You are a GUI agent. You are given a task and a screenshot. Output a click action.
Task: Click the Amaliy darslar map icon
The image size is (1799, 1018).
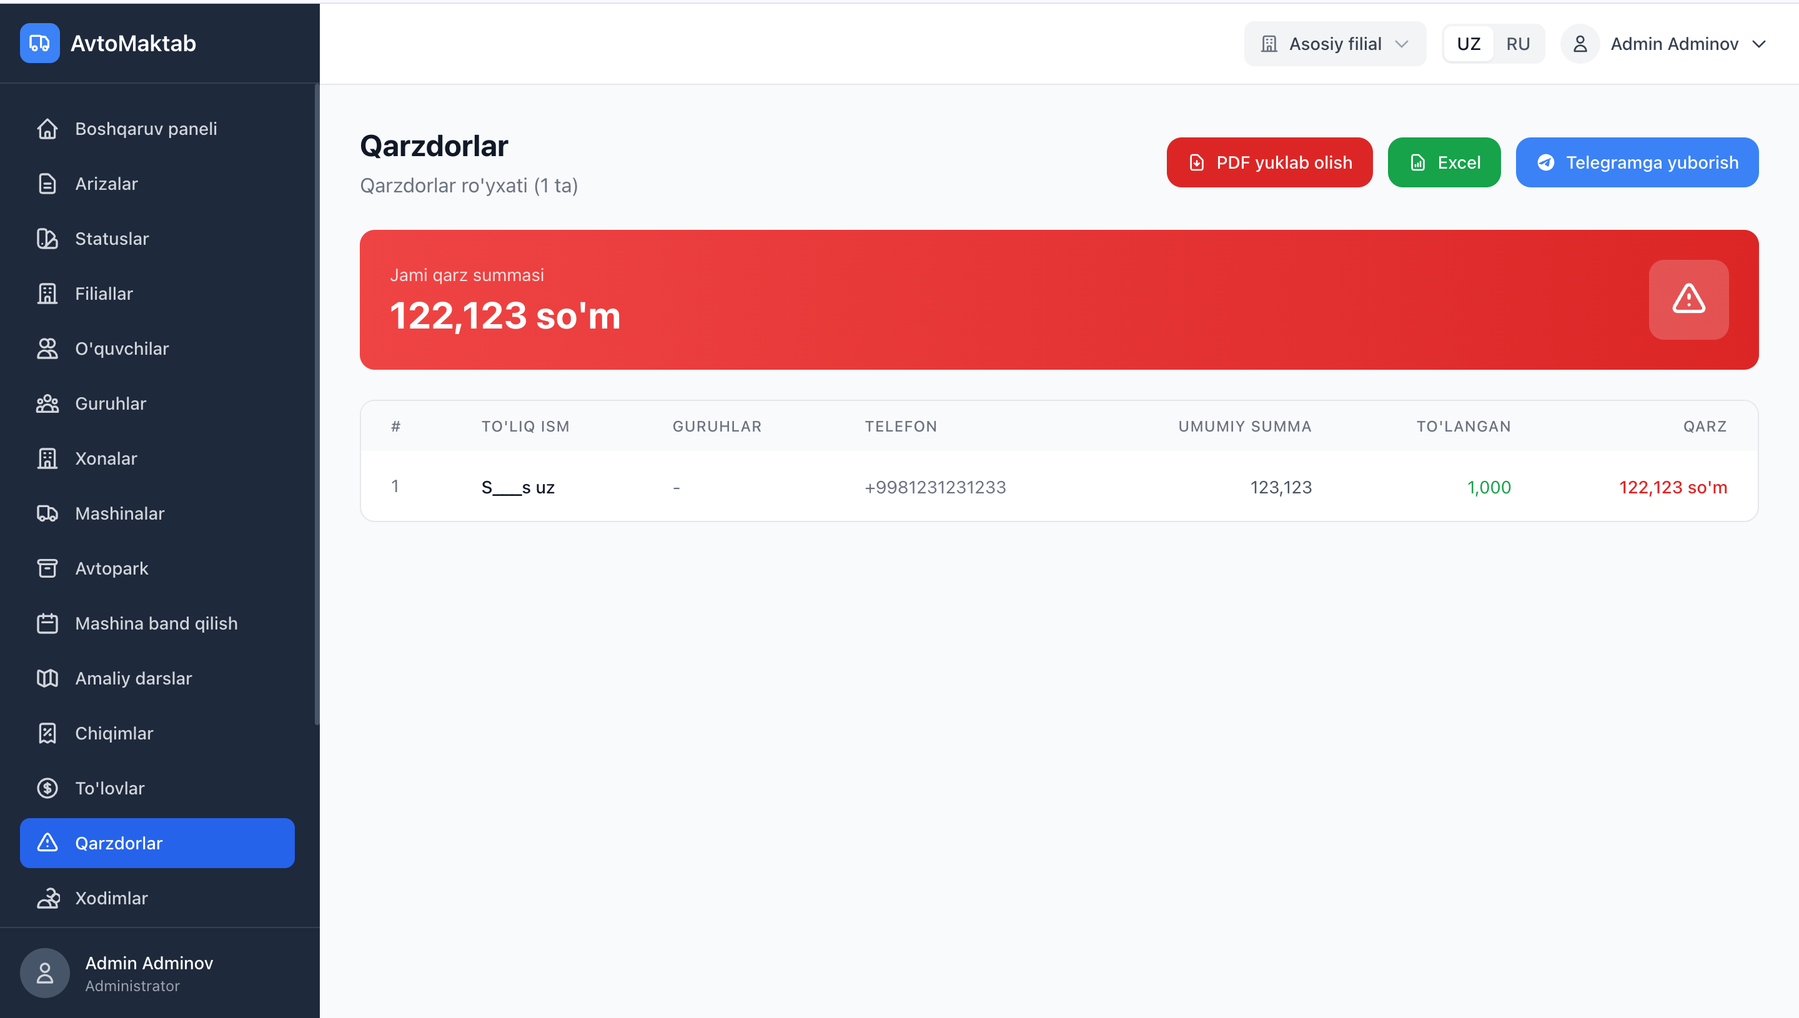click(x=47, y=678)
